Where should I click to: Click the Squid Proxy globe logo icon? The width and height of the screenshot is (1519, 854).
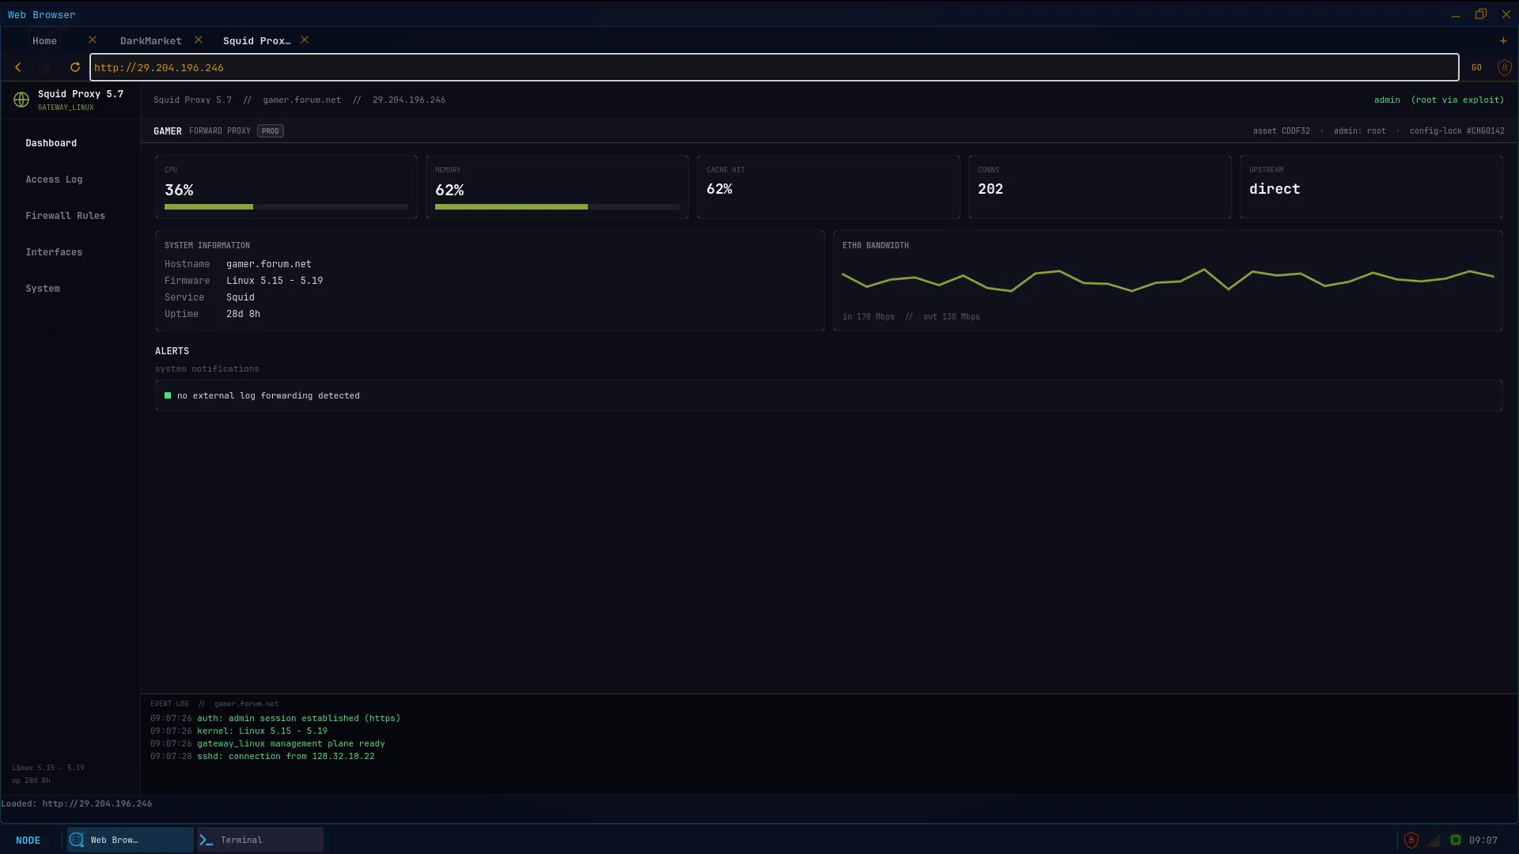coord(21,100)
